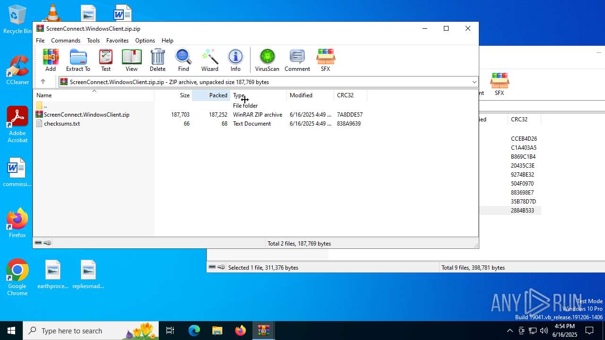Open the Tools menu
605x340 pixels.
[93, 40]
